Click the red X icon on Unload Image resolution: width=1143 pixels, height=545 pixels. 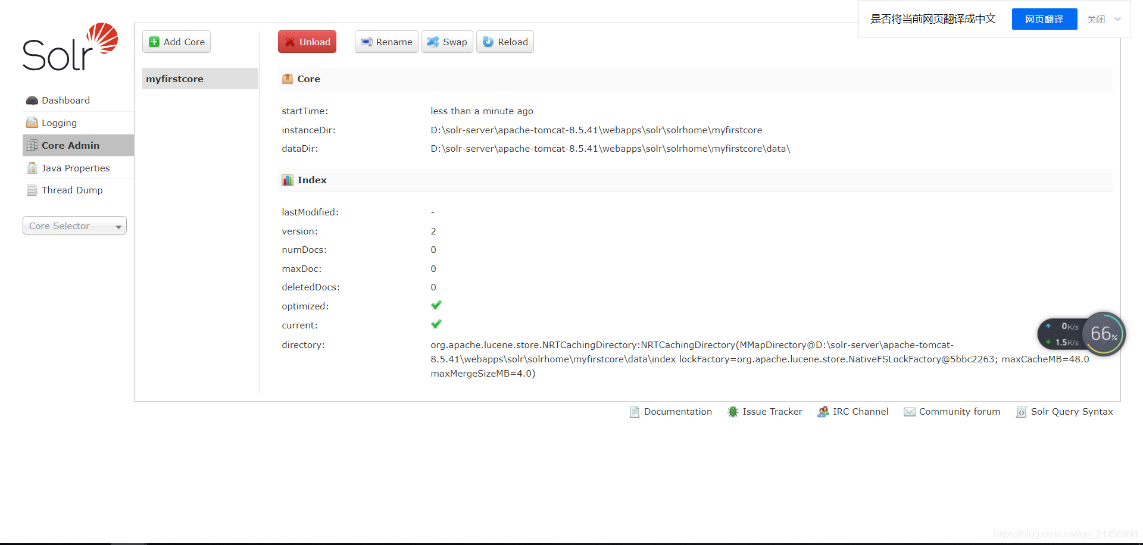[x=290, y=42]
